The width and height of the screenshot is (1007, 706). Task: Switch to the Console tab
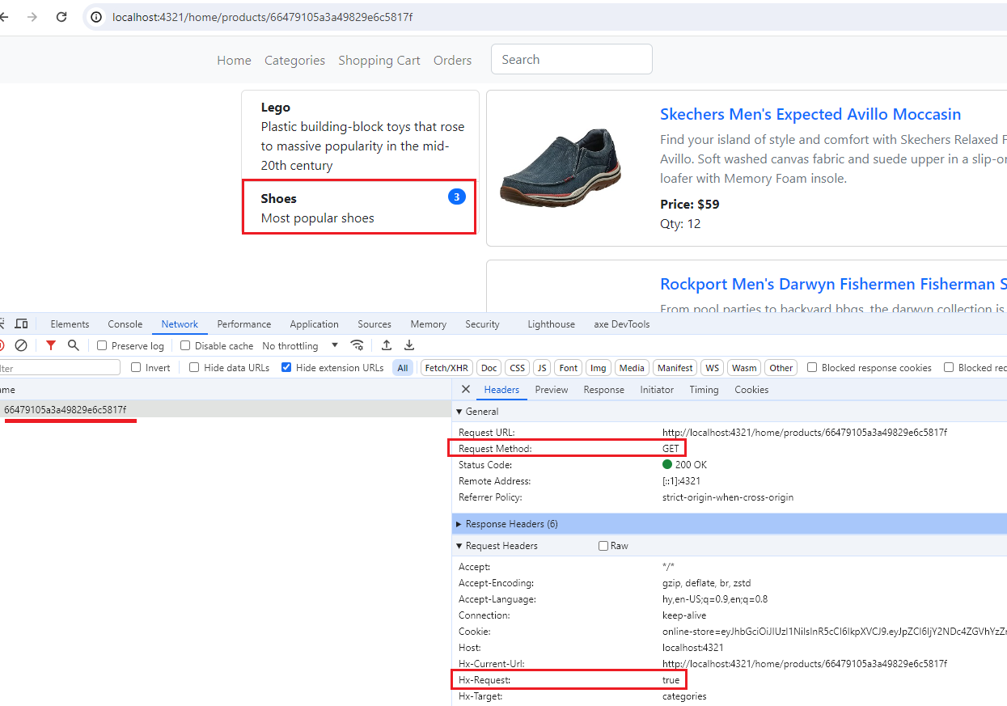click(x=125, y=324)
